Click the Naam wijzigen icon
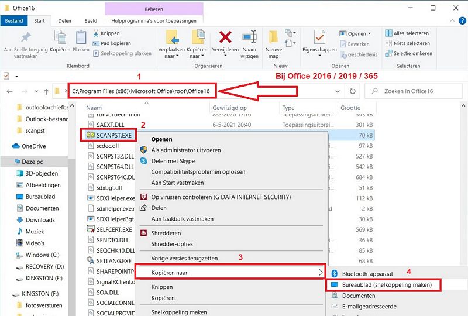Viewport: 468px width, 316px height. coord(249,37)
